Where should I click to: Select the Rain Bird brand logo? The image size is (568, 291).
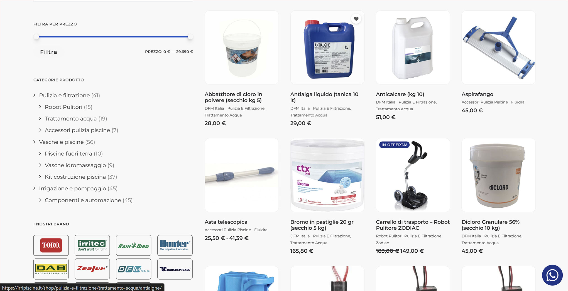(134, 245)
